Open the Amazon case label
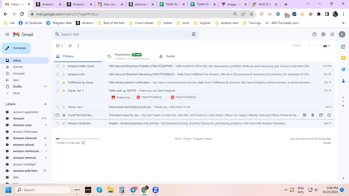The width and height of the screenshot is (349, 196). click(22, 125)
